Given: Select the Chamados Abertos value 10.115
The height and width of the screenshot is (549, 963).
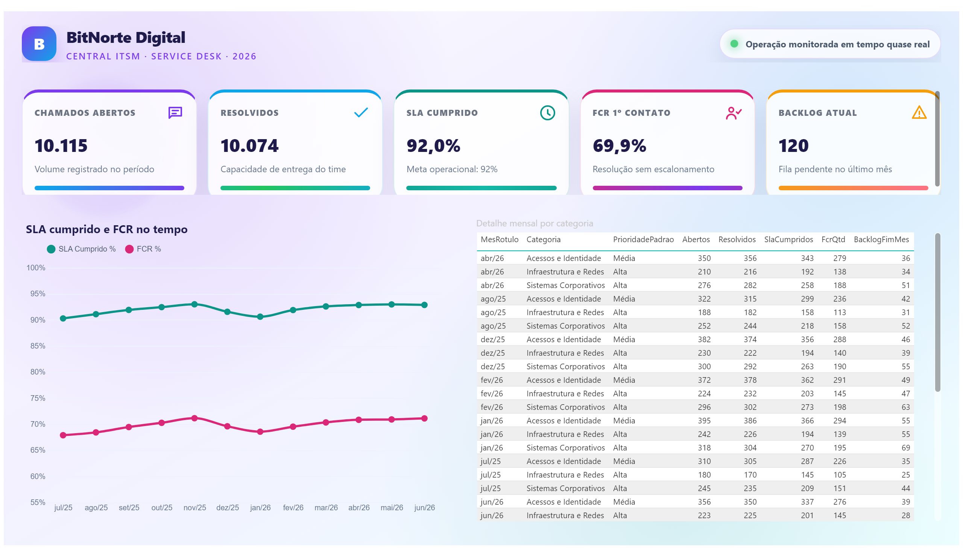Looking at the screenshot, I should pos(61,146).
